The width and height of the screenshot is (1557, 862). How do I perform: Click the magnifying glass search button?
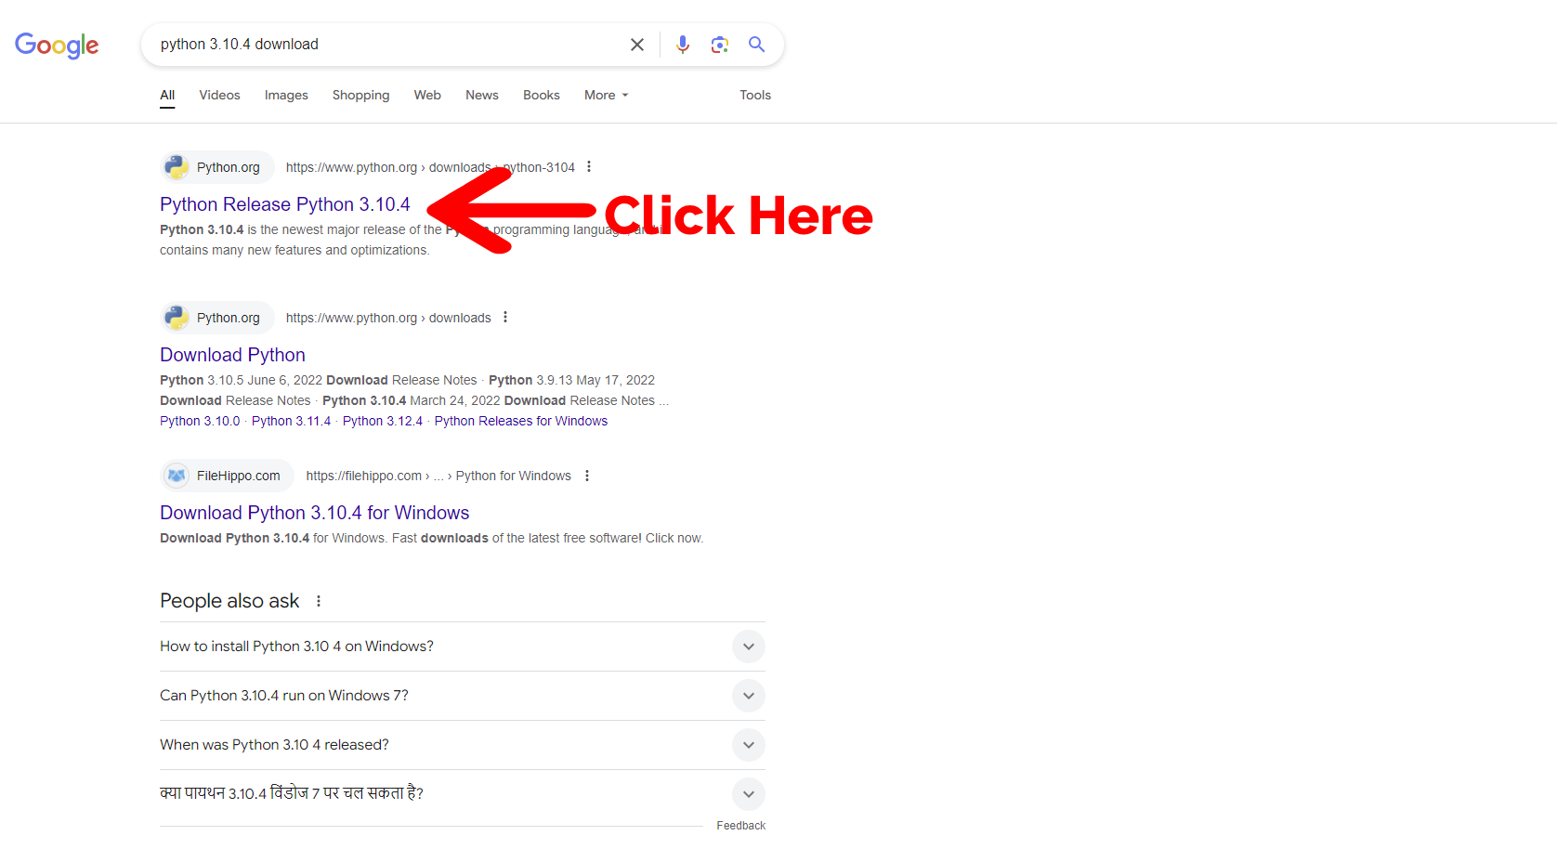click(757, 45)
